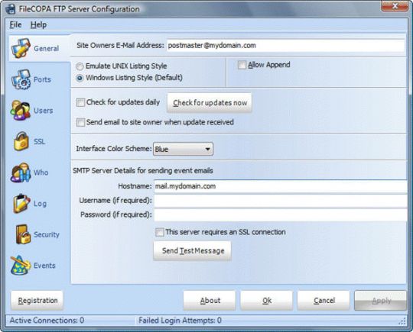Click the Site Owners E-Mail Address field
This screenshot has height=332, width=413.
point(286,46)
